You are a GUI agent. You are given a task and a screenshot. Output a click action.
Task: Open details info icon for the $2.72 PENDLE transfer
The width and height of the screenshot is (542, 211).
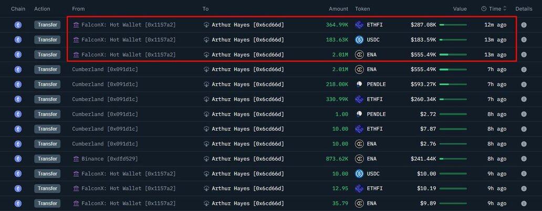[524, 114]
